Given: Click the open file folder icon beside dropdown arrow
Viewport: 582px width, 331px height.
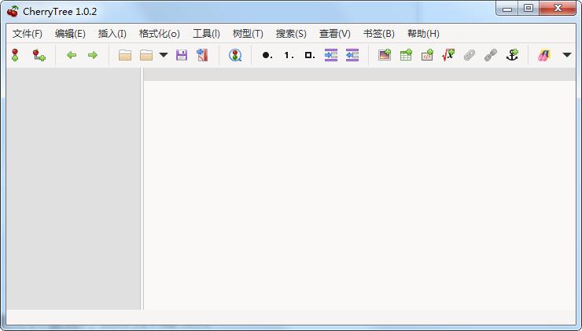Looking at the screenshot, I should 146,55.
